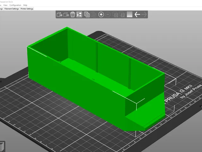The height and width of the screenshot is (152, 202).
Task: Open the Layers editing icon
Action: [x=130, y=15]
